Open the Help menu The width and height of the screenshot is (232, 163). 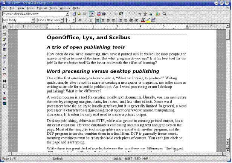[x=76, y=8]
